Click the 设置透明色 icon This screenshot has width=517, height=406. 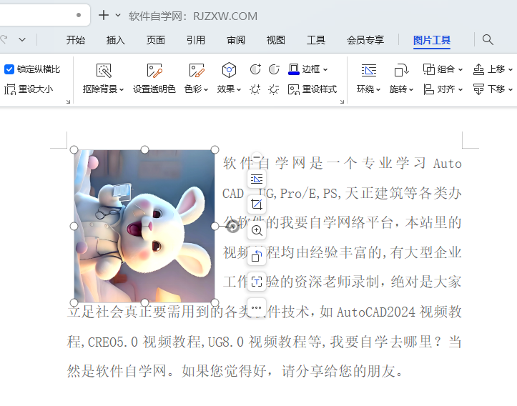tap(154, 70)
